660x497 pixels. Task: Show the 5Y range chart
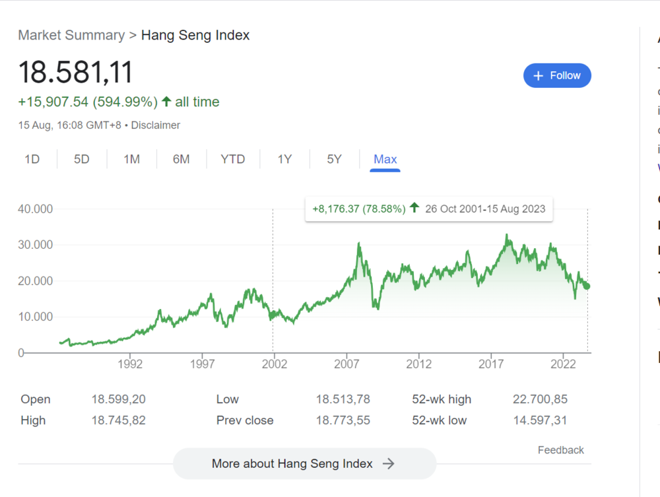334,159
